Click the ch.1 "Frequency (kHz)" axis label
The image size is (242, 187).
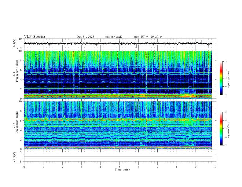pos(17,71)
